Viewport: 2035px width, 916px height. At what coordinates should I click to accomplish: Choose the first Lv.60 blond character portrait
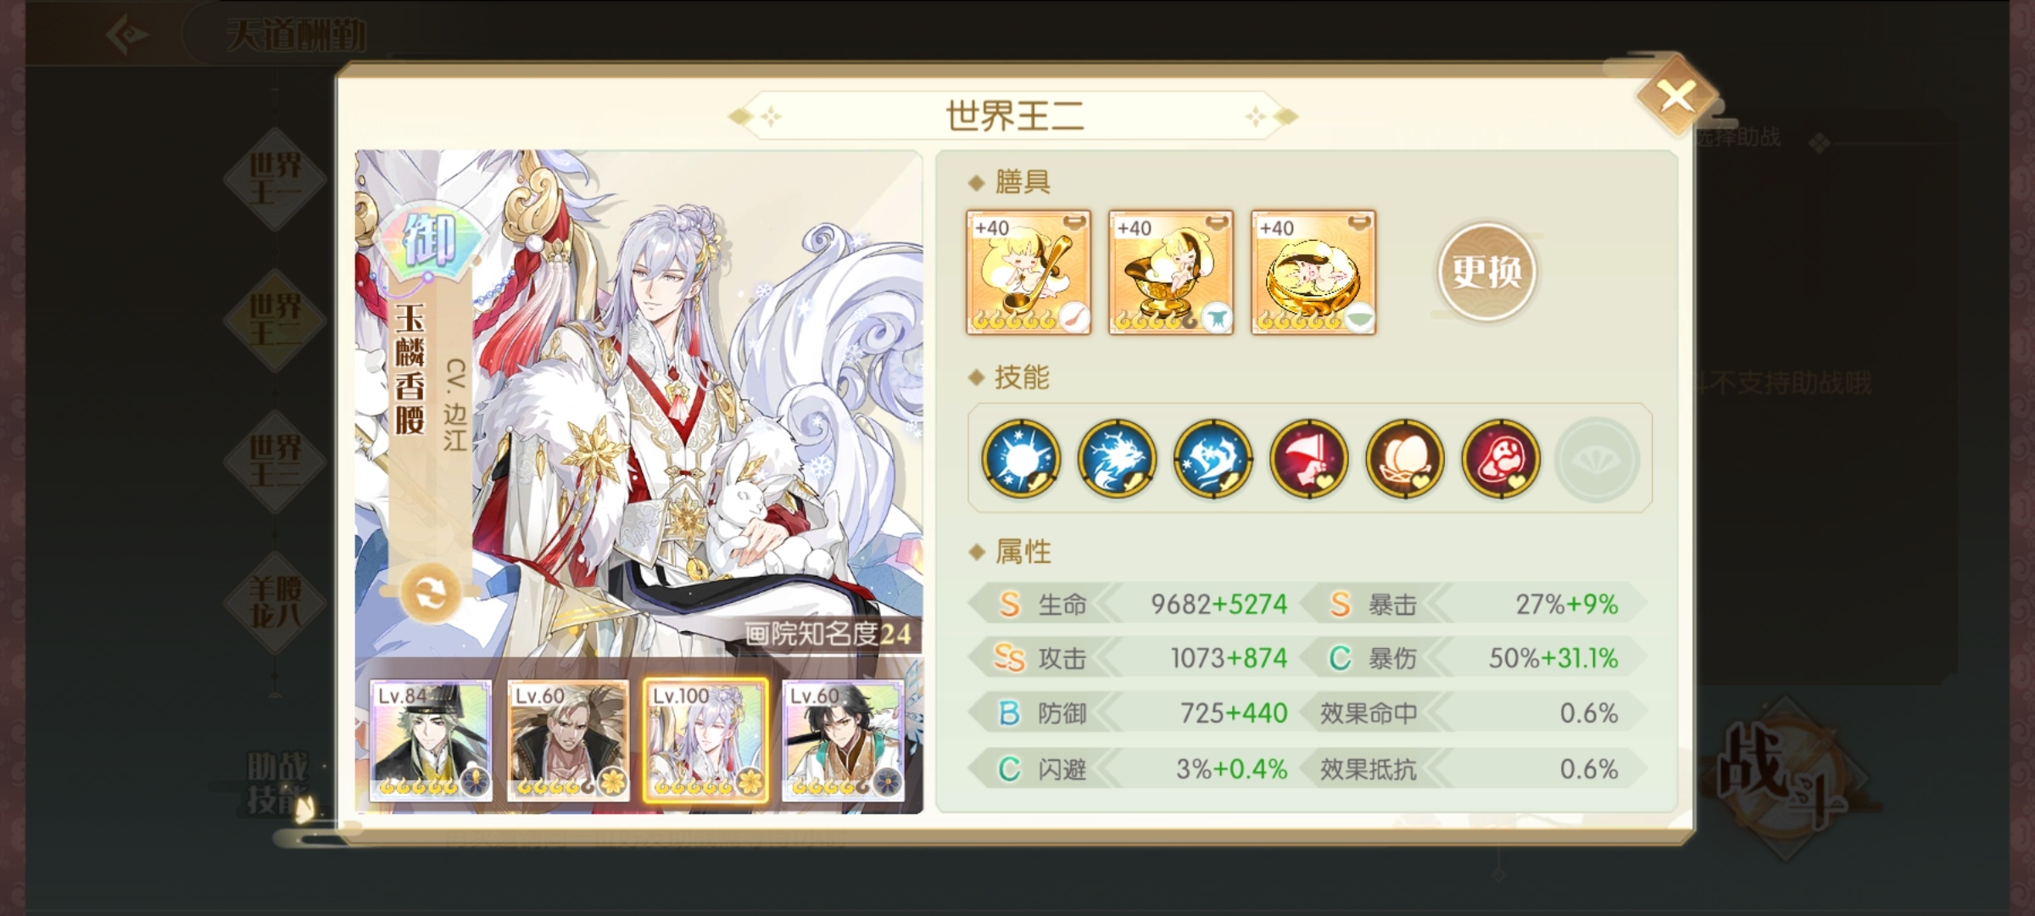(x=568, y=740)
